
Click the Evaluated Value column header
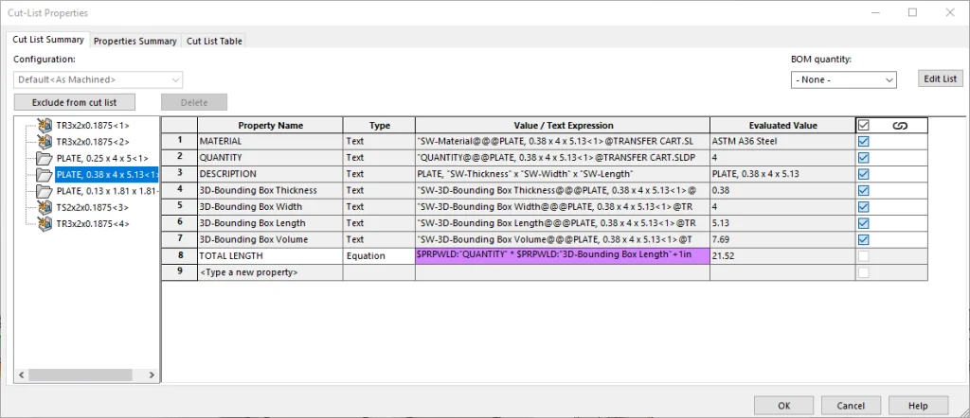pyautogui.click(x=782, y=126)
